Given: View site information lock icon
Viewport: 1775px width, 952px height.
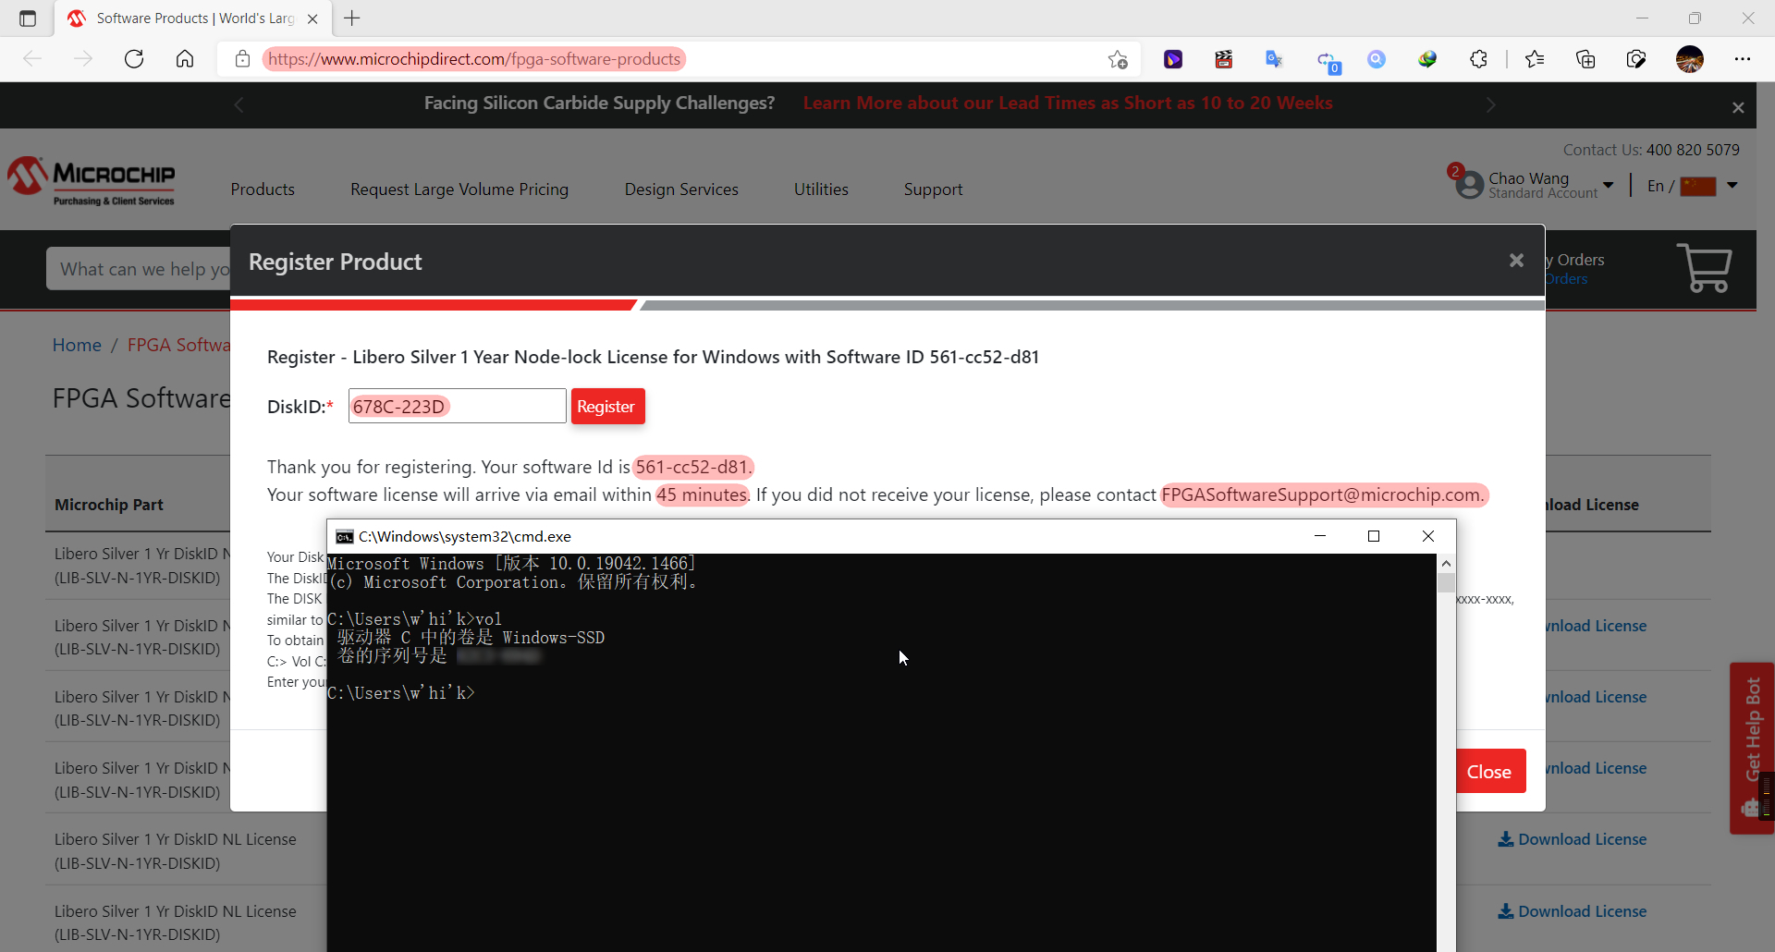Looking at the screenshot, I should (x=242, y=59).
